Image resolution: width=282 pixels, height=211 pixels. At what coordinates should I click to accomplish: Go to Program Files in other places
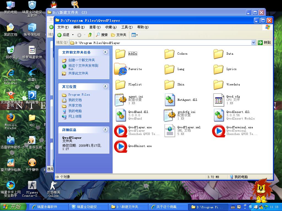click(79, 95)
